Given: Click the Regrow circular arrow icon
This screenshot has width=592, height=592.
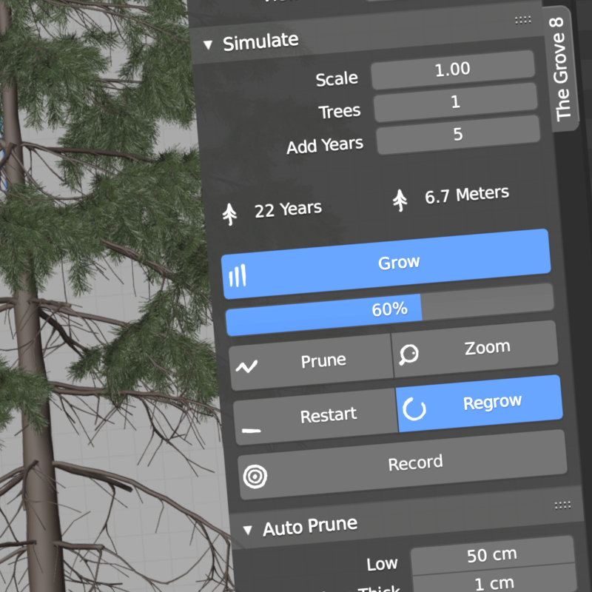Looking at the screenshot, I should click(414, 409).
